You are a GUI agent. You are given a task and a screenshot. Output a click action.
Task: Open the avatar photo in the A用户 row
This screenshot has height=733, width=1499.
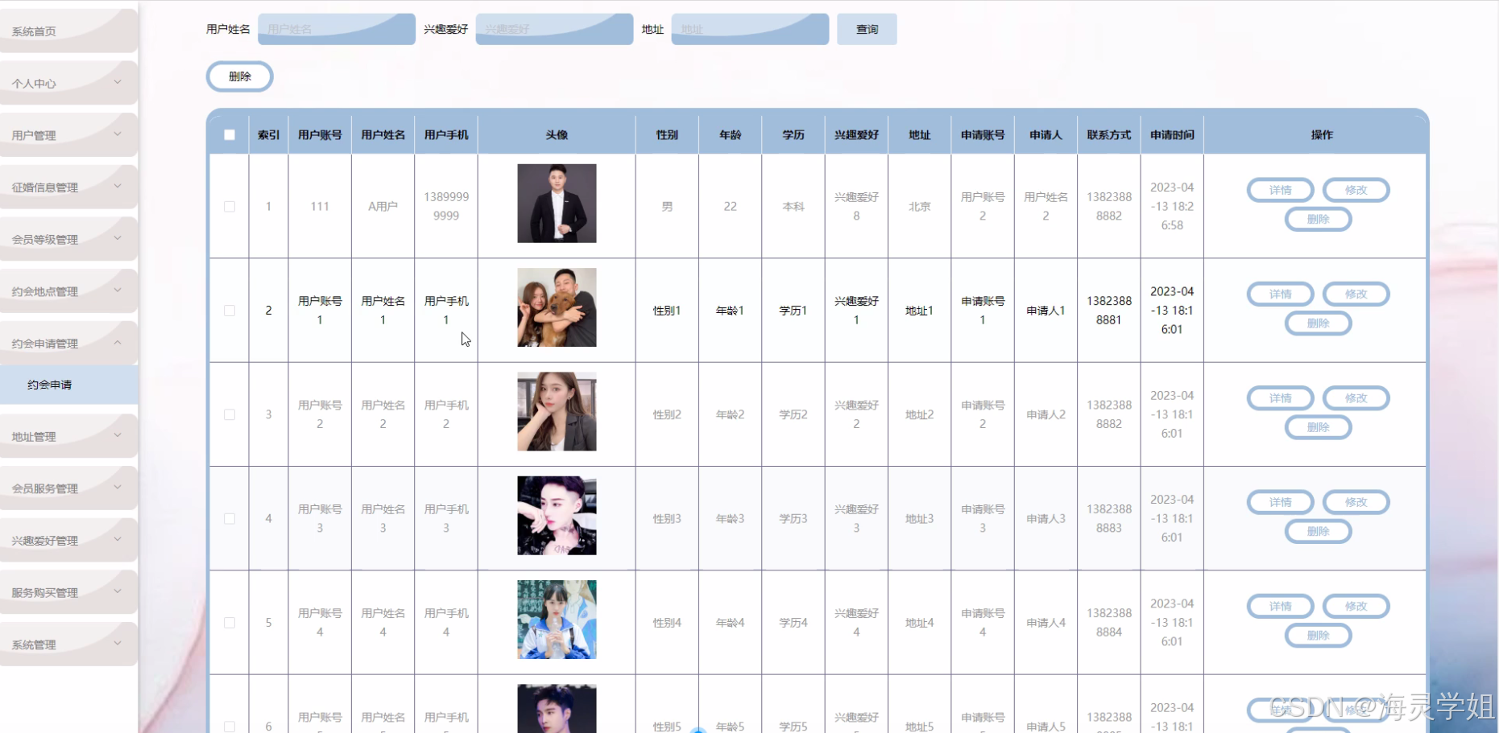pos(557,204)
